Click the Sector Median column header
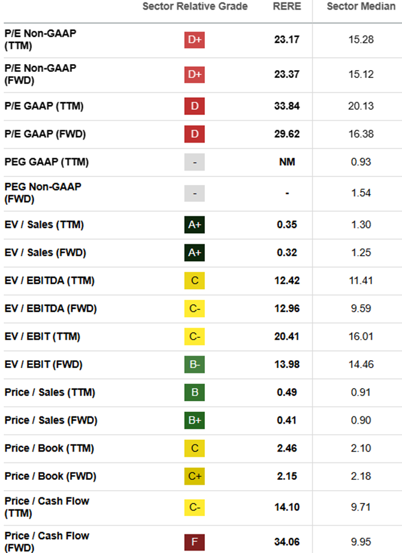This screenshot has height=553, width=402. tap(361, 7)
